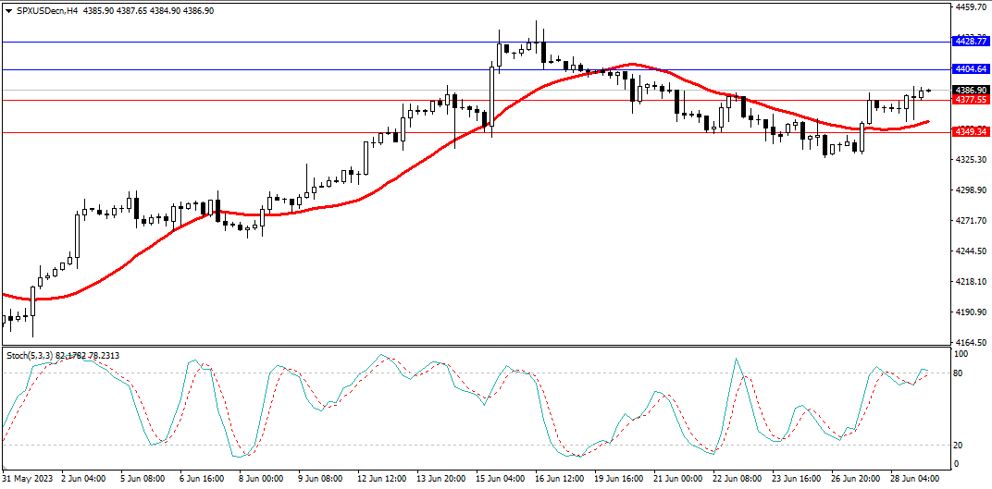Select the red 4377.55 price label

[x=971, y=100]
